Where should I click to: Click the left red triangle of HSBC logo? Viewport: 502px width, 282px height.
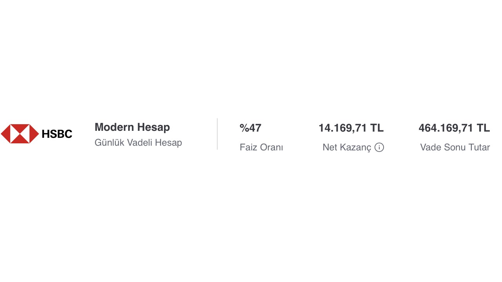(x=5, y=134)
